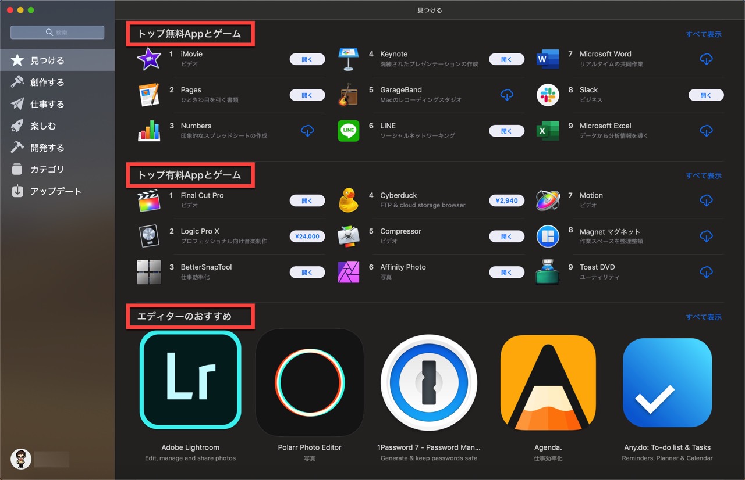Click the Logic Pro X icon
Screen dimensions: 745x480
pos(149,237)
